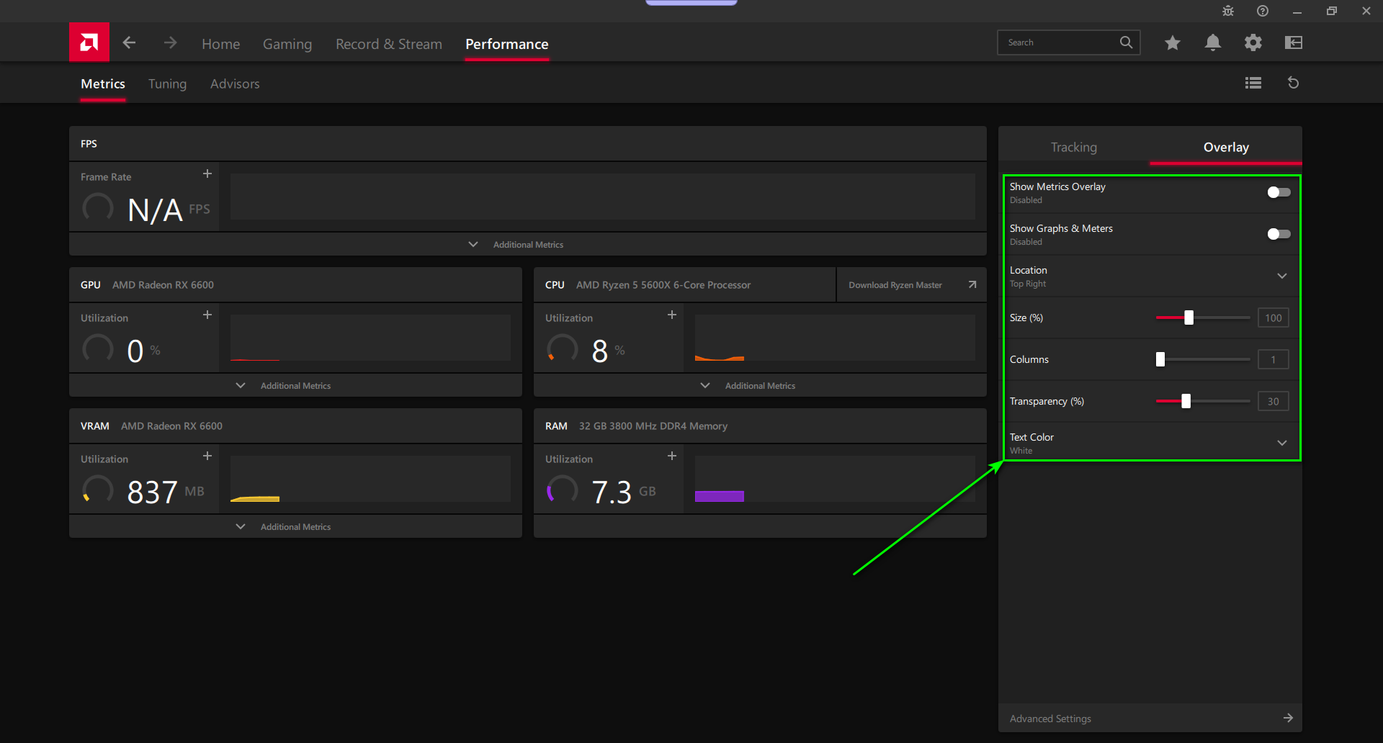Go forward using the forward arrow
1383x743 pixels.
[x=170, y=43]
